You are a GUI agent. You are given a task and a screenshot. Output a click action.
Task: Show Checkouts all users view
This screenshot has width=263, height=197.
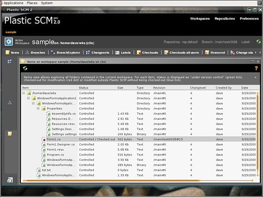182,53
